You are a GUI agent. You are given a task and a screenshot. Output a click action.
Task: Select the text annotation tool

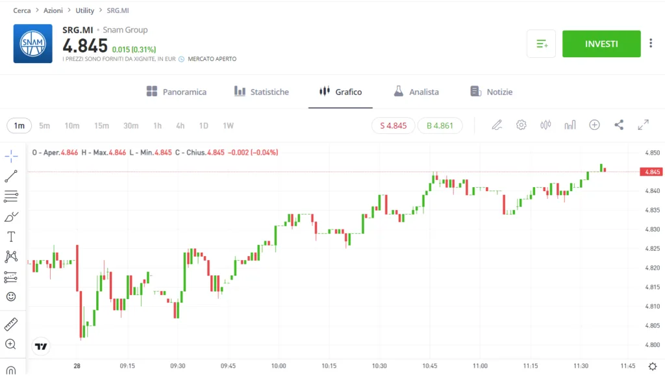pos(11,237)
